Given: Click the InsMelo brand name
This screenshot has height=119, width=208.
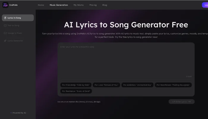Looking at the screenshot, I should [x=13, y=5].
